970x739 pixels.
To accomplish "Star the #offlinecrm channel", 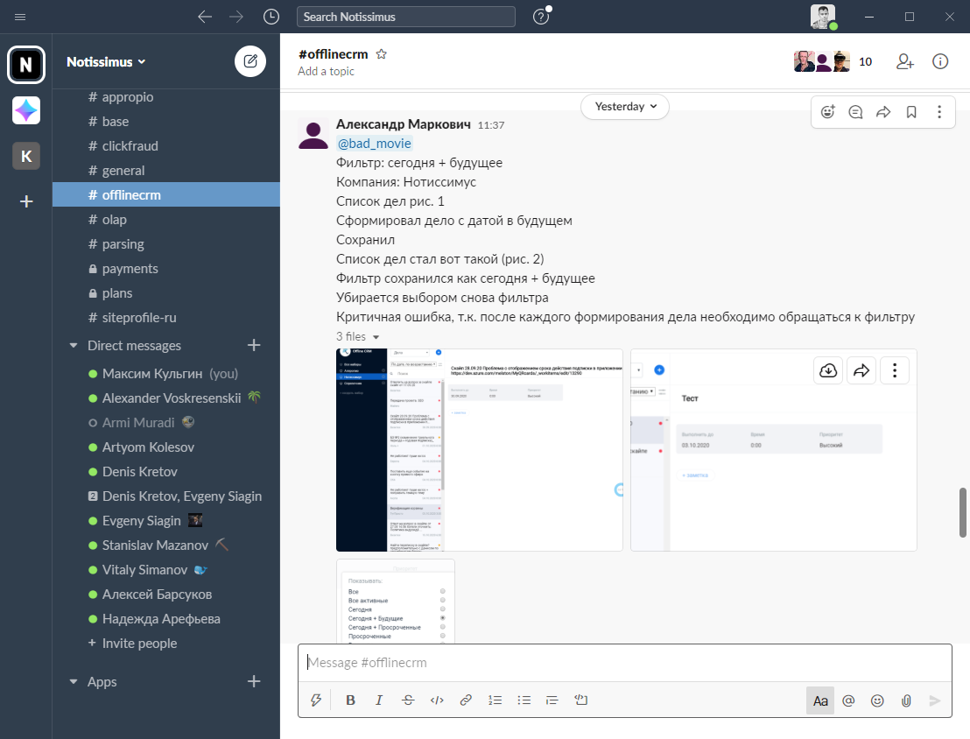I will (382, 54).
